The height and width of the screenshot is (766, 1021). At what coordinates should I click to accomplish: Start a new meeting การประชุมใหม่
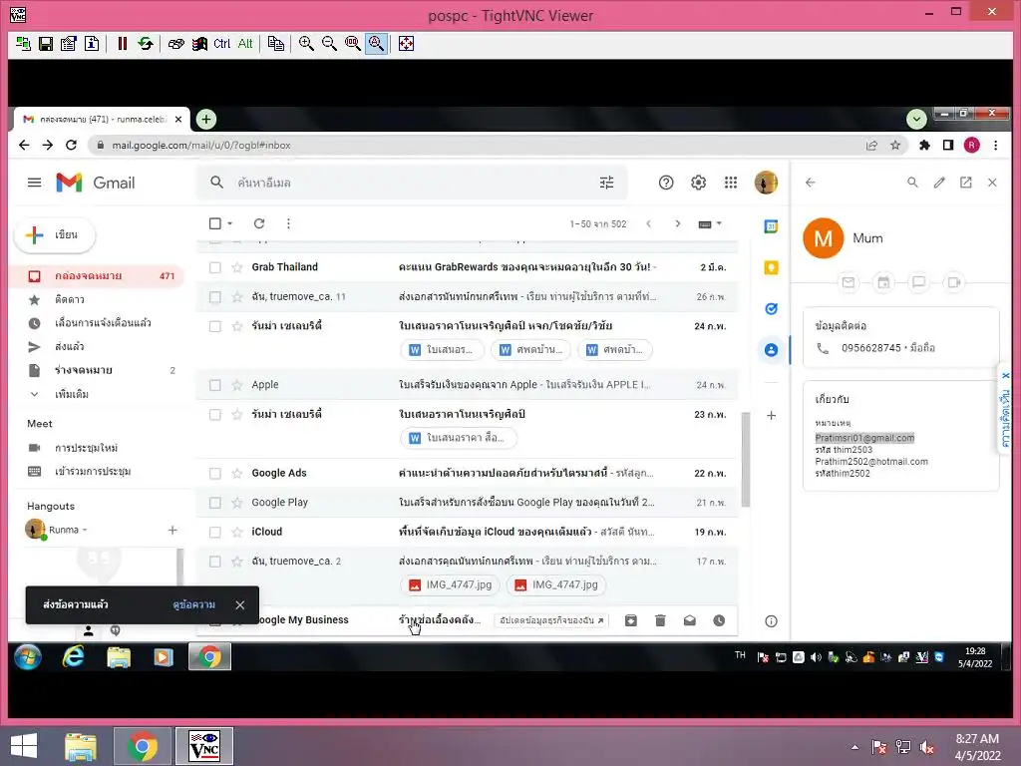click(x=86, y=448)
